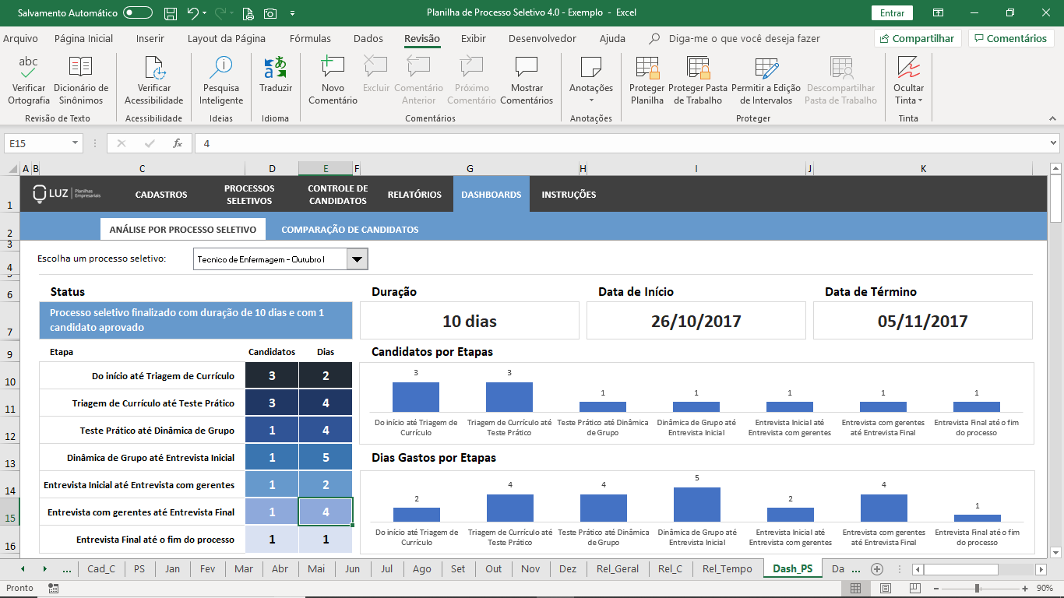Open the Rel_Geral sheet tab
This screenshot has height=598, width=1064.
tap(617, 569)
